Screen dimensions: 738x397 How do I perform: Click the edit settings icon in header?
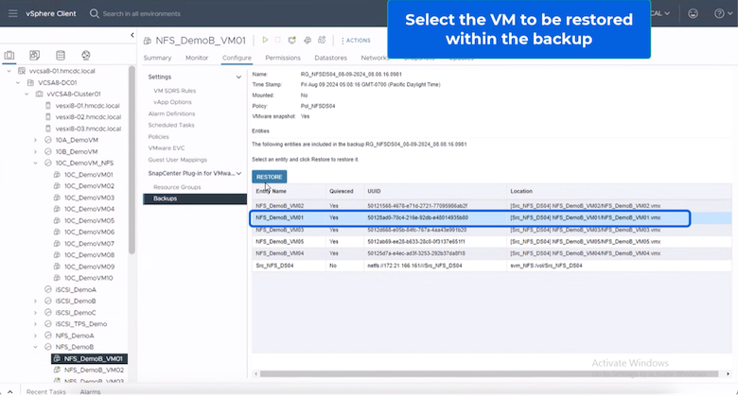[x=307, y=41]
